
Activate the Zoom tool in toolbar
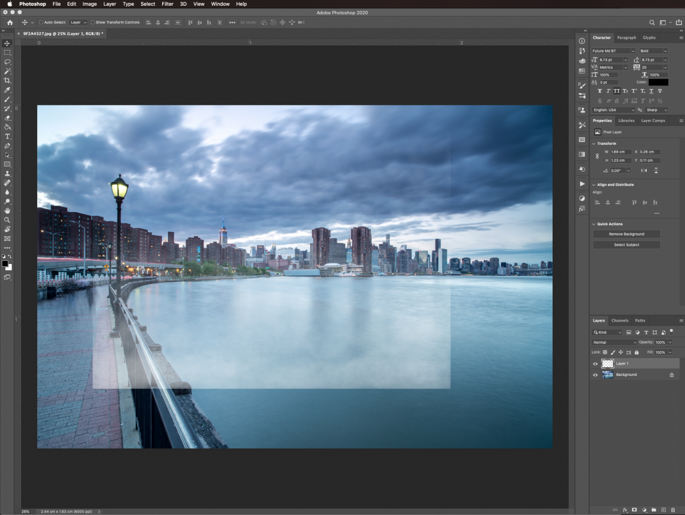click(7, 220)
